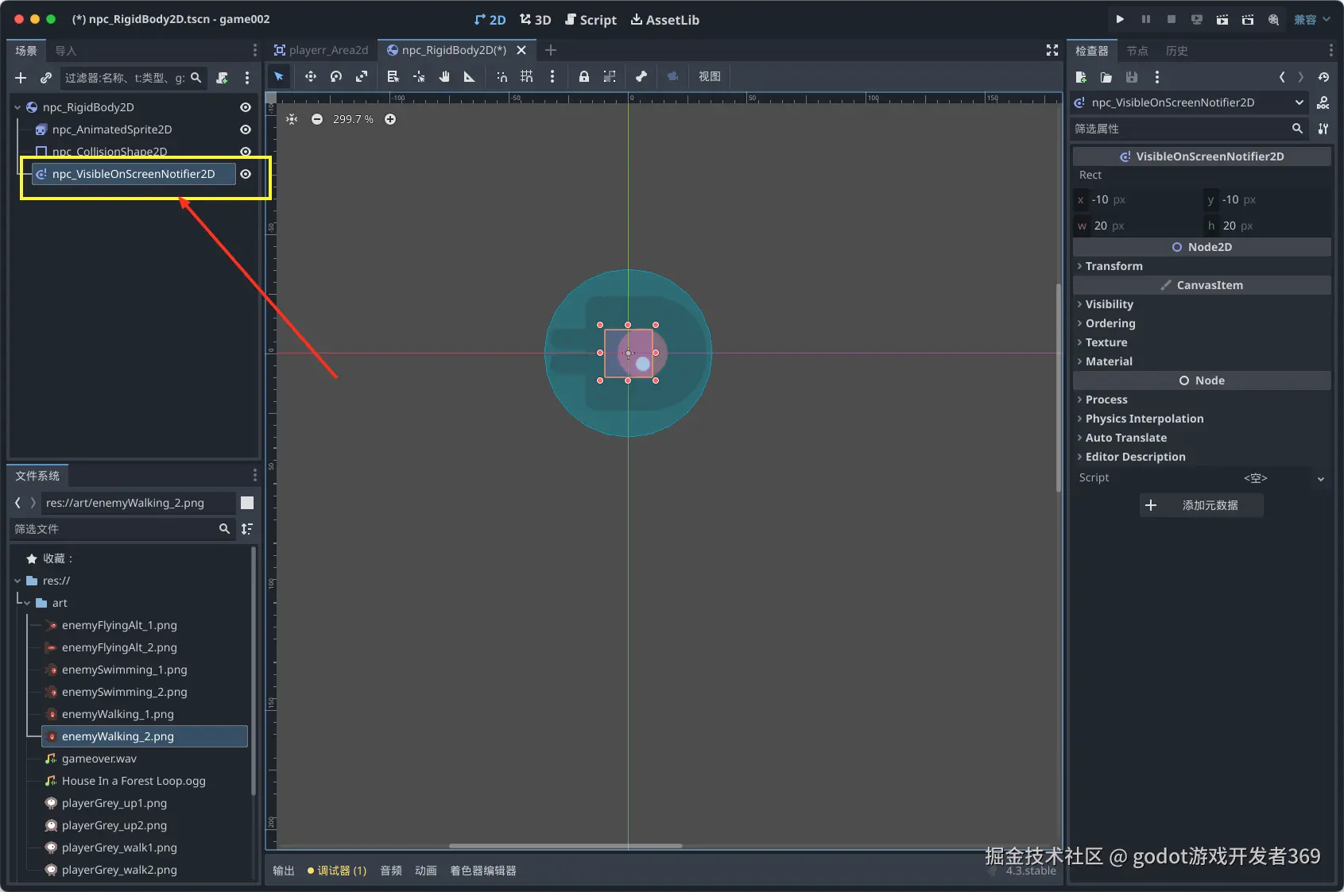Click the 添加元数据 button
The image size is (1344, 892).
coord(1201,505)
